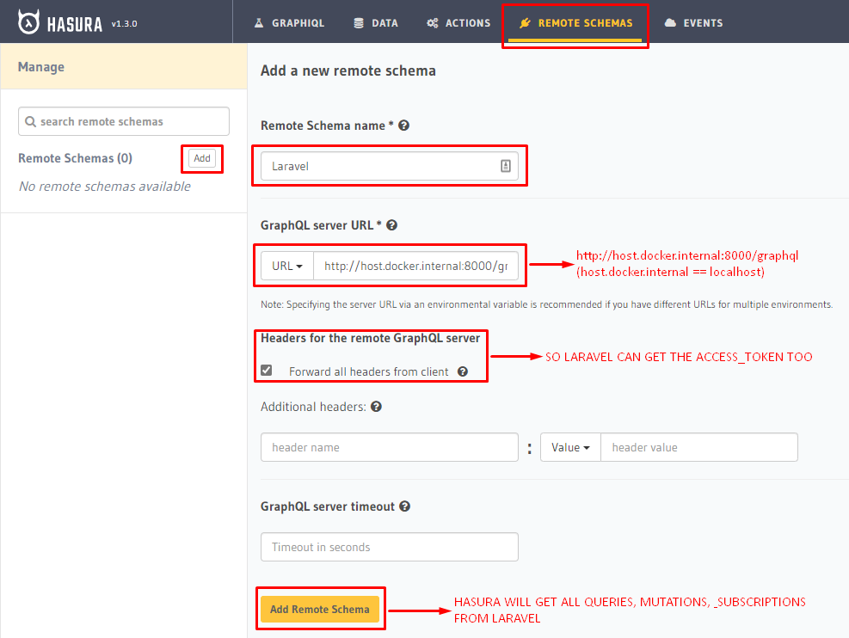849x638 pixels.
Task: Click the Events cloud icon
Action: (670, 22)
